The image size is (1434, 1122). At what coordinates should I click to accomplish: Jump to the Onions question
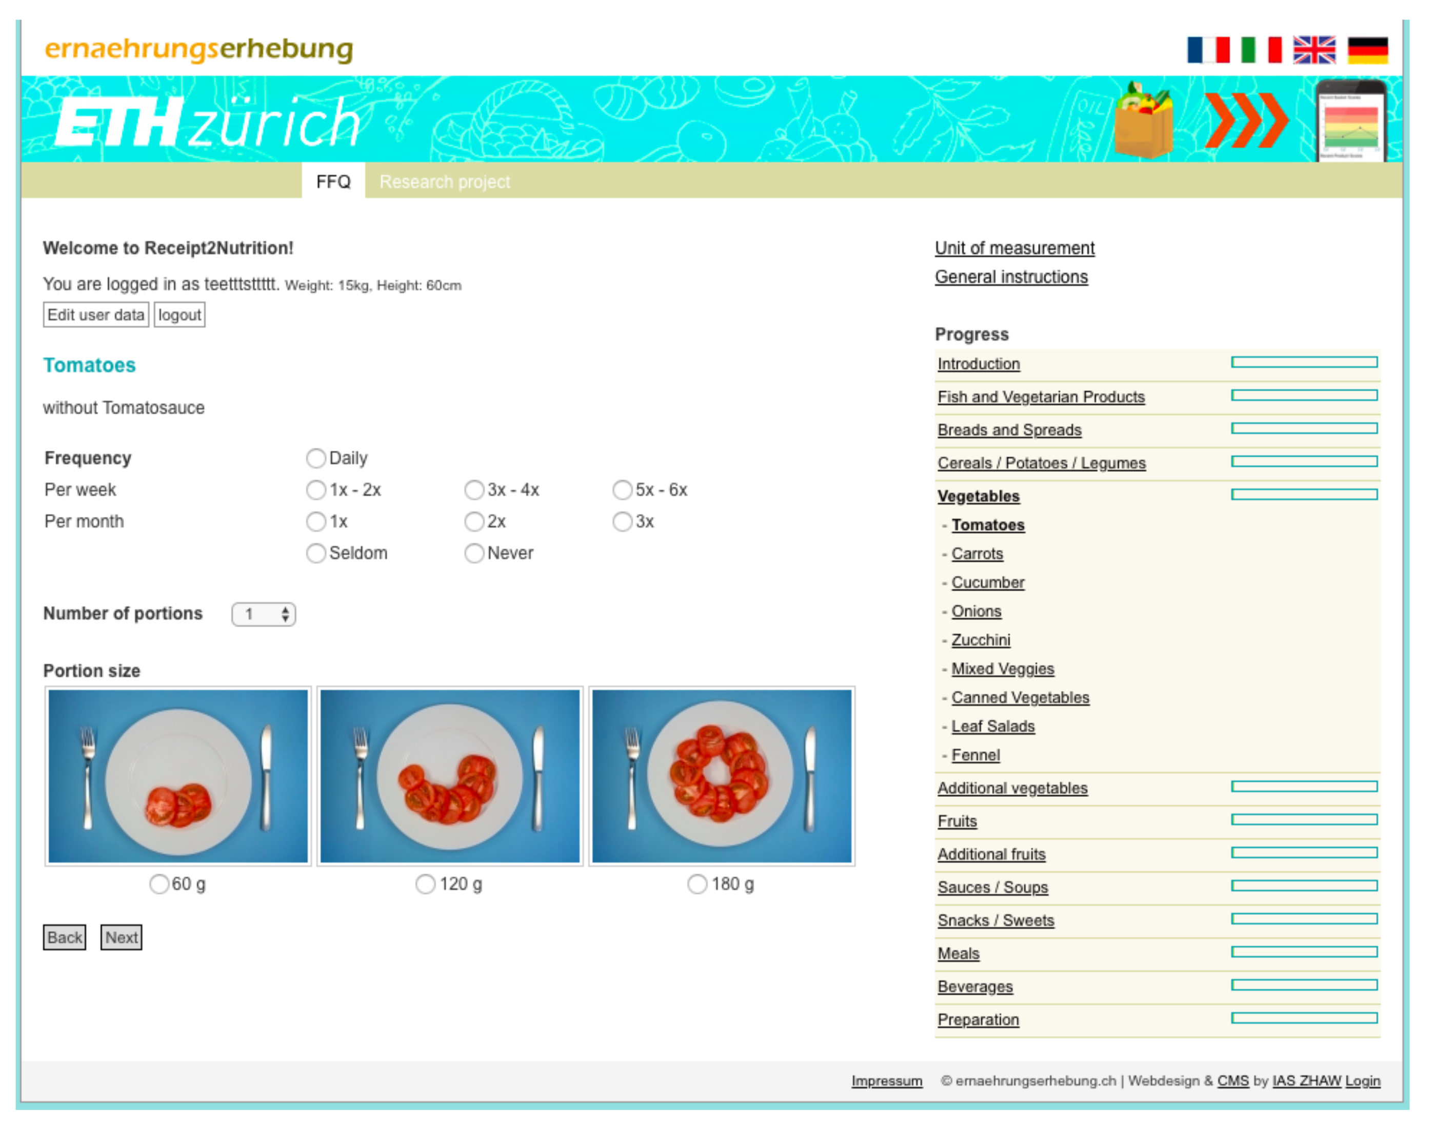[977, 611]
